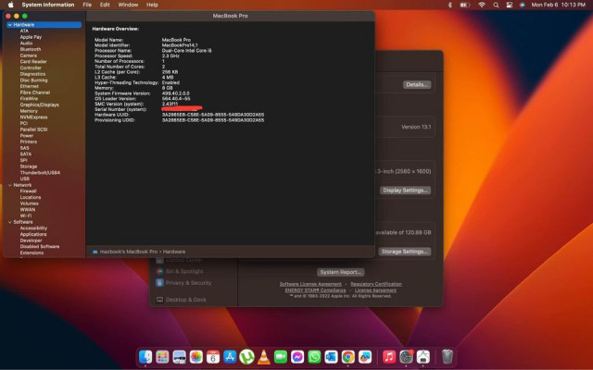Open the Photos app in the dock

196,356
